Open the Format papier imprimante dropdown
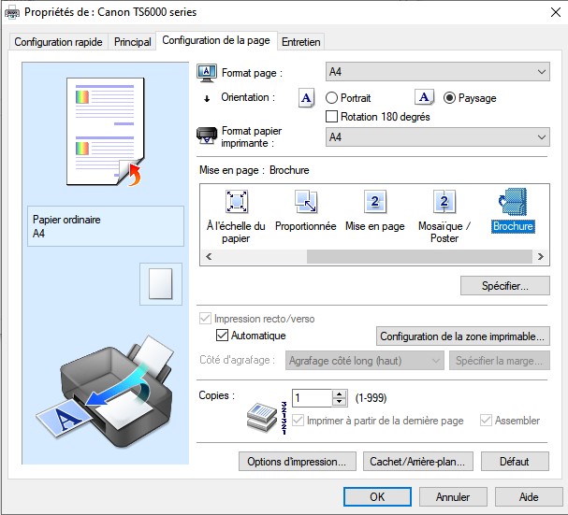This screenshot has width=568, height=515. coord(438,137)
